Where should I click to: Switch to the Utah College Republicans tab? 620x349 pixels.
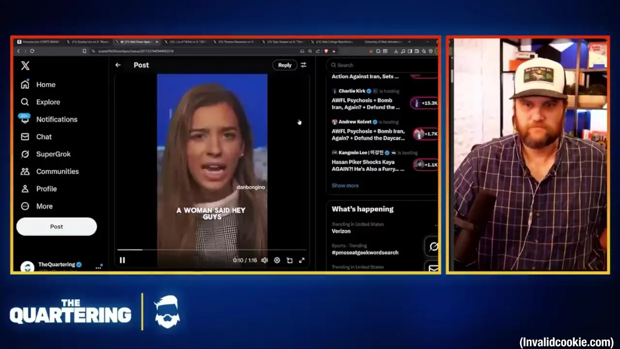[332, 42]
